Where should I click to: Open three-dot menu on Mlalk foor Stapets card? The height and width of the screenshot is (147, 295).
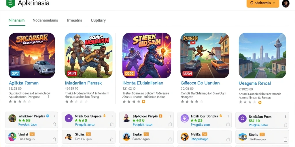coord(112,116)
